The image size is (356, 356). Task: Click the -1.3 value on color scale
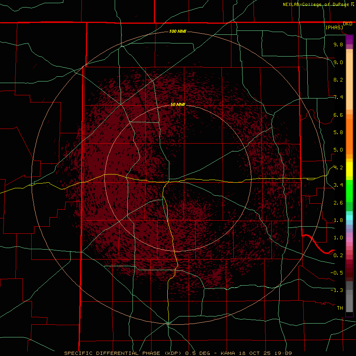337,290
